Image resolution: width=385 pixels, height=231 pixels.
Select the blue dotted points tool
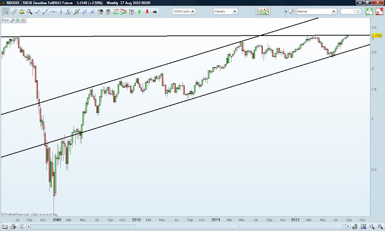[85, 12]
